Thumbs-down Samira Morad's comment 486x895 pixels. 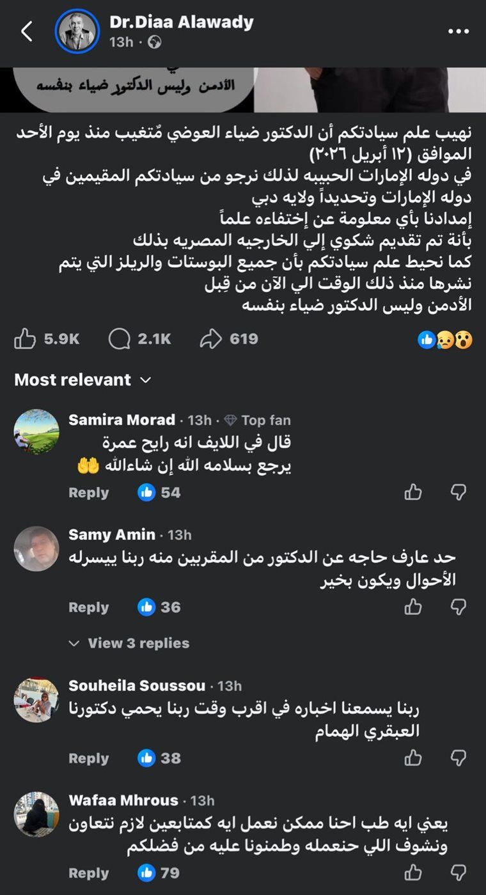pos(459,492)
